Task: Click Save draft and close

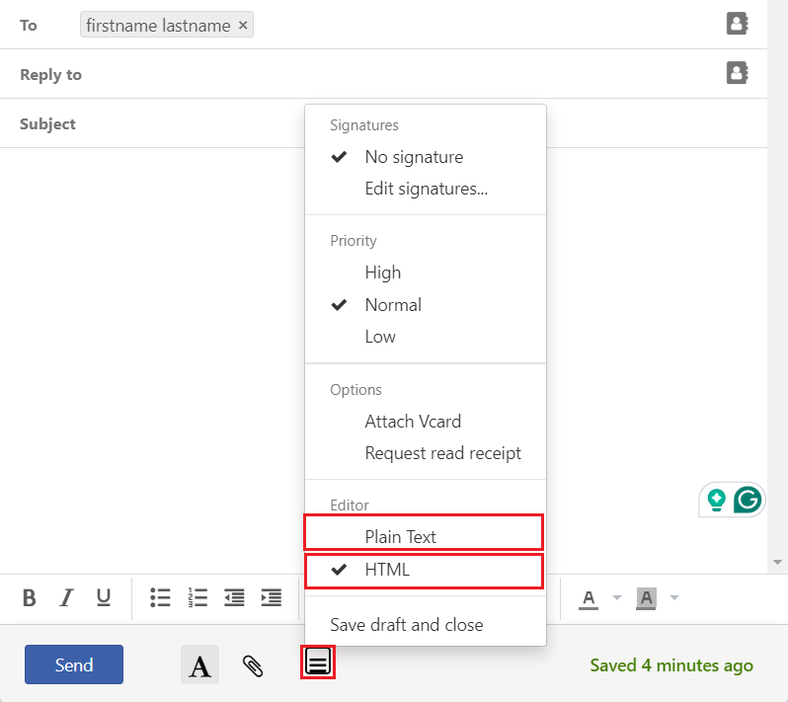Action: [407, 625]
